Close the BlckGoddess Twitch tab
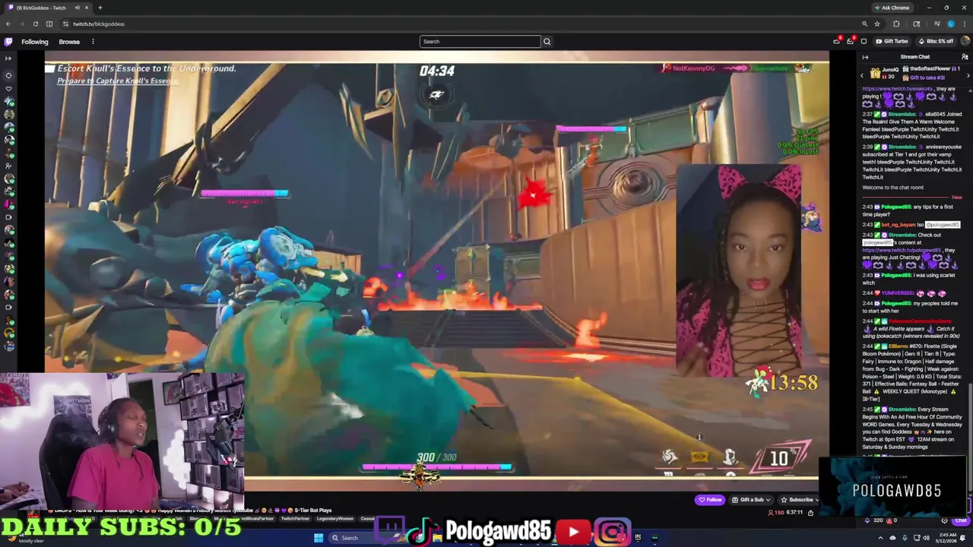Image resolution: width=973 pixels, height=547 pixels. point(87,8)
